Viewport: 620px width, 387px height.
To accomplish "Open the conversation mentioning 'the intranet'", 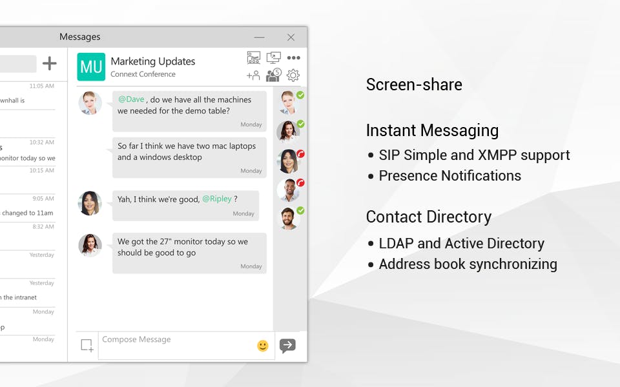I will [x=28, y=293].
